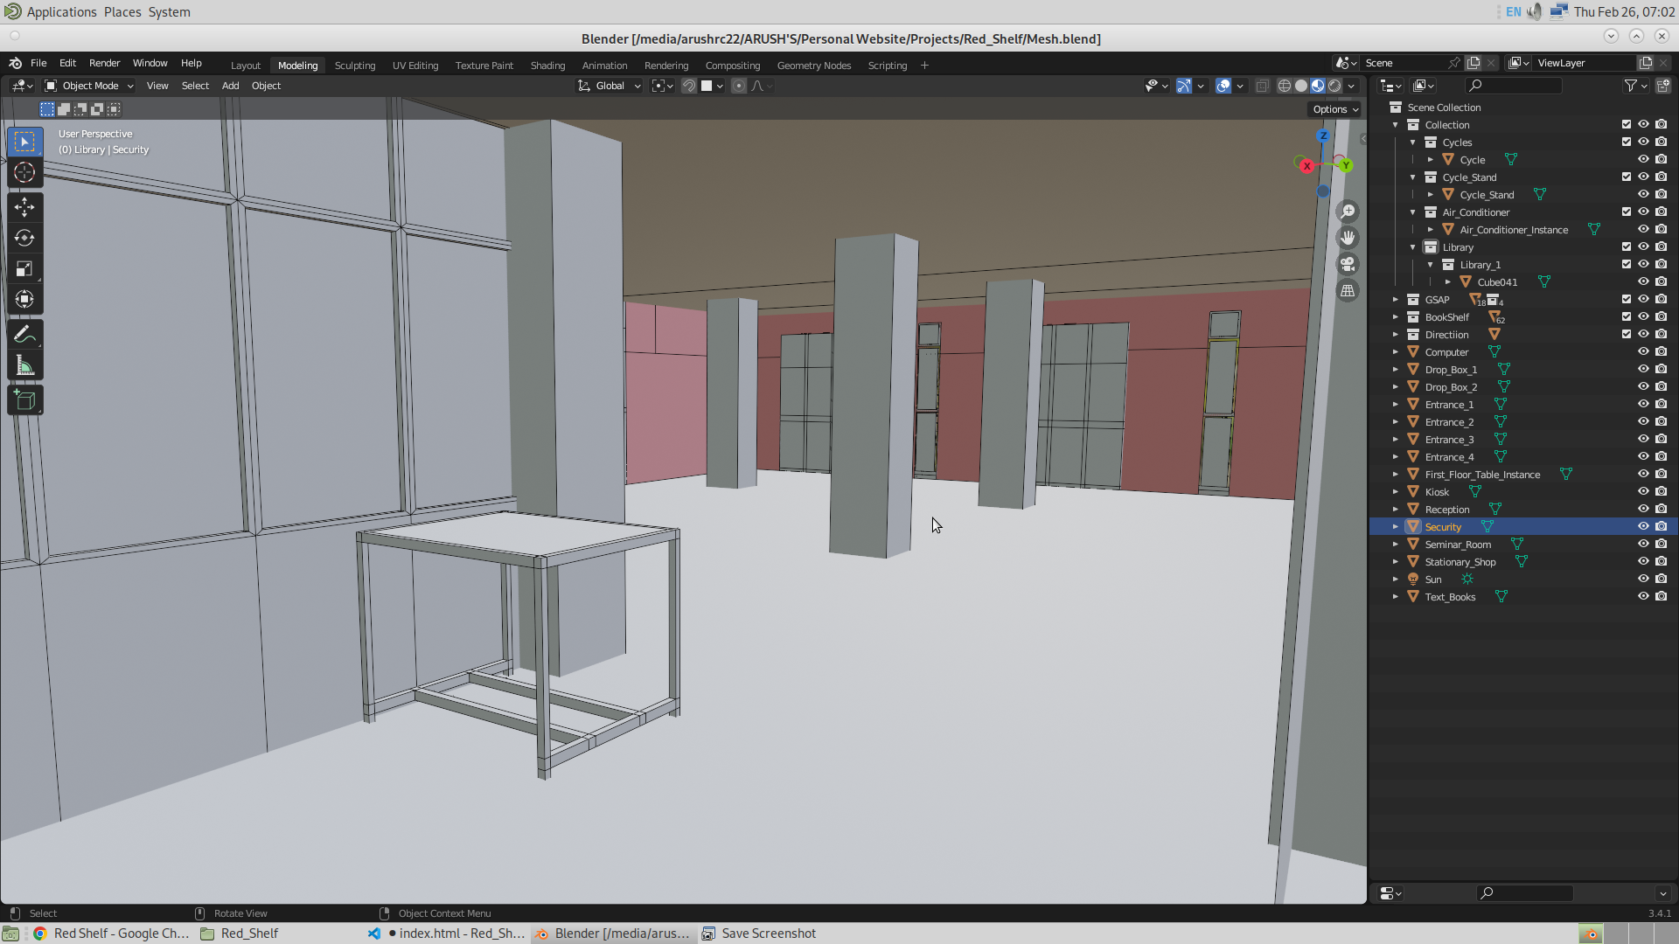Collapse the Library collection
Image resolution: width=1679 pixels, height=944 pixels.
[x=1411, y=246]
